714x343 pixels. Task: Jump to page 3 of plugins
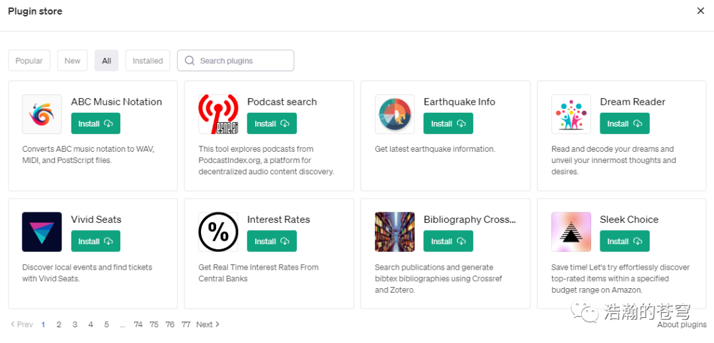(x=75, y=325)
